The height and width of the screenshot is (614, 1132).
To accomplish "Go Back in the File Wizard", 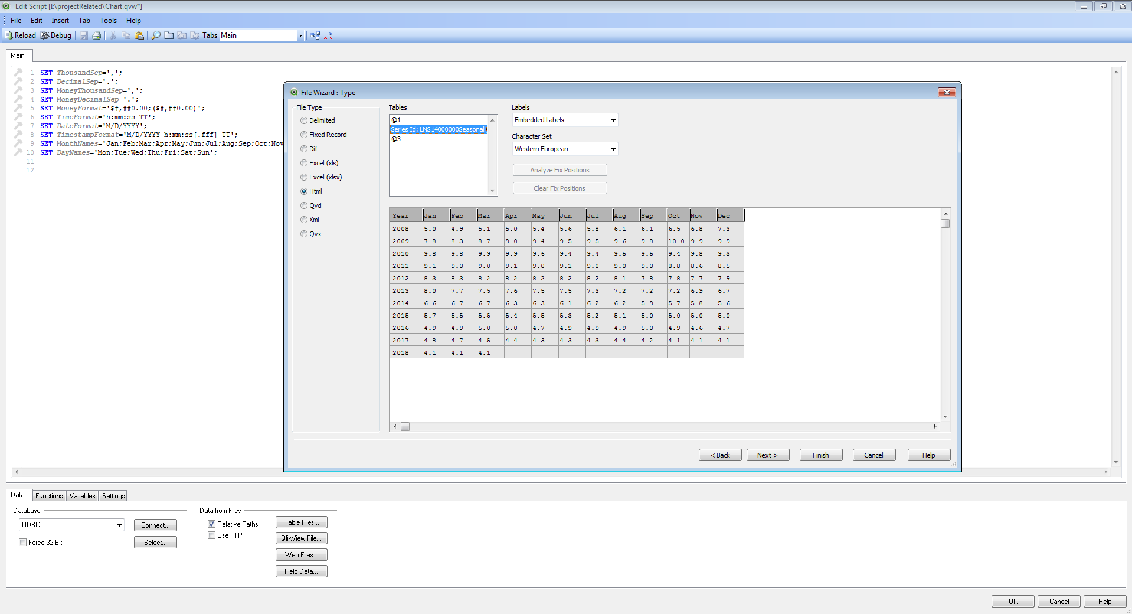I will click(x=720, y=455).
